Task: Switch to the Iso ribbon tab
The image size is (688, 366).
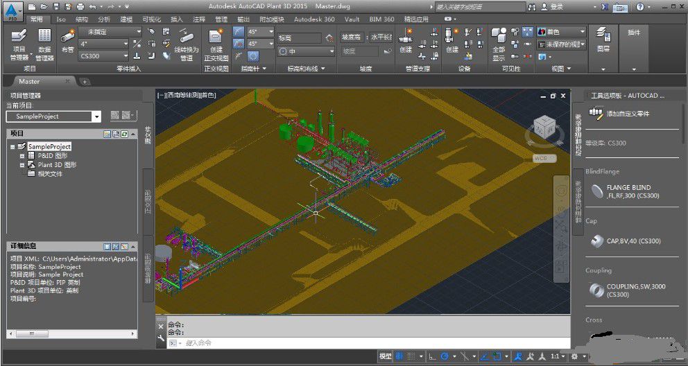Action: pyautogui.click(x=61, y=19)
